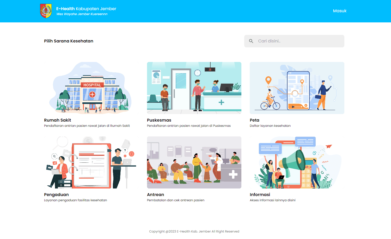This screenshot has height=239, width=391.
Task: Click Masuk to log in
Action: pos(340,11)
